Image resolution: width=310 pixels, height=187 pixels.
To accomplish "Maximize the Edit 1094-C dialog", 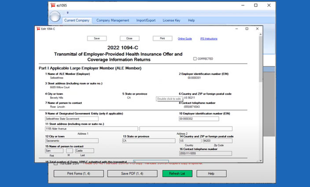I will pos(247,29).
